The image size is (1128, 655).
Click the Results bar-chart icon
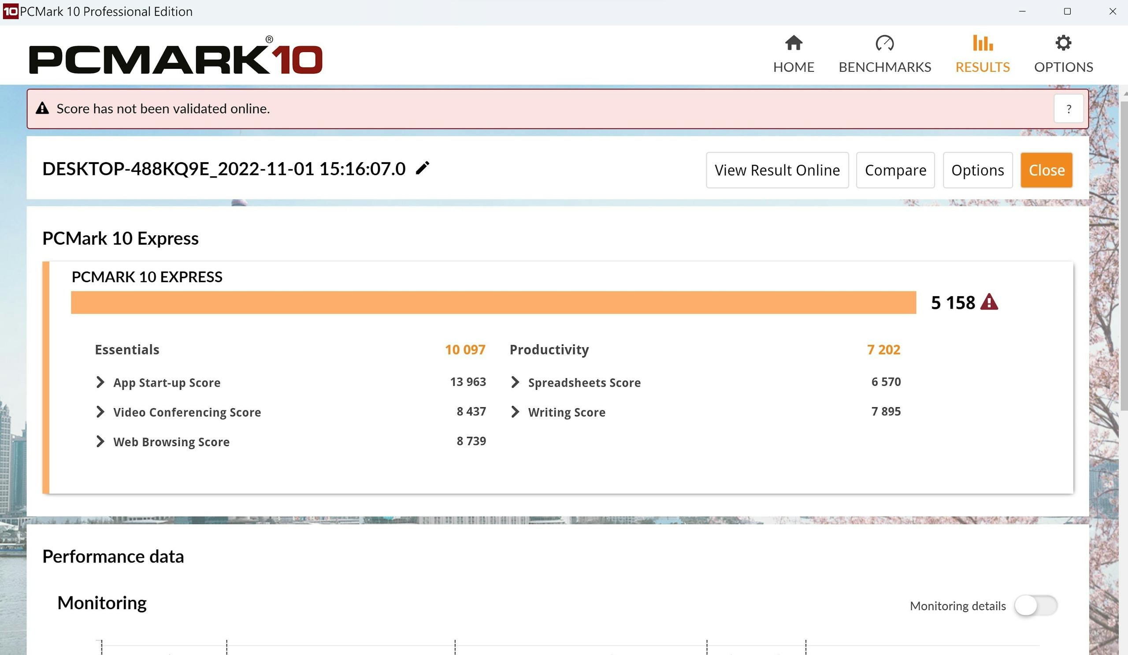[983, 44]
